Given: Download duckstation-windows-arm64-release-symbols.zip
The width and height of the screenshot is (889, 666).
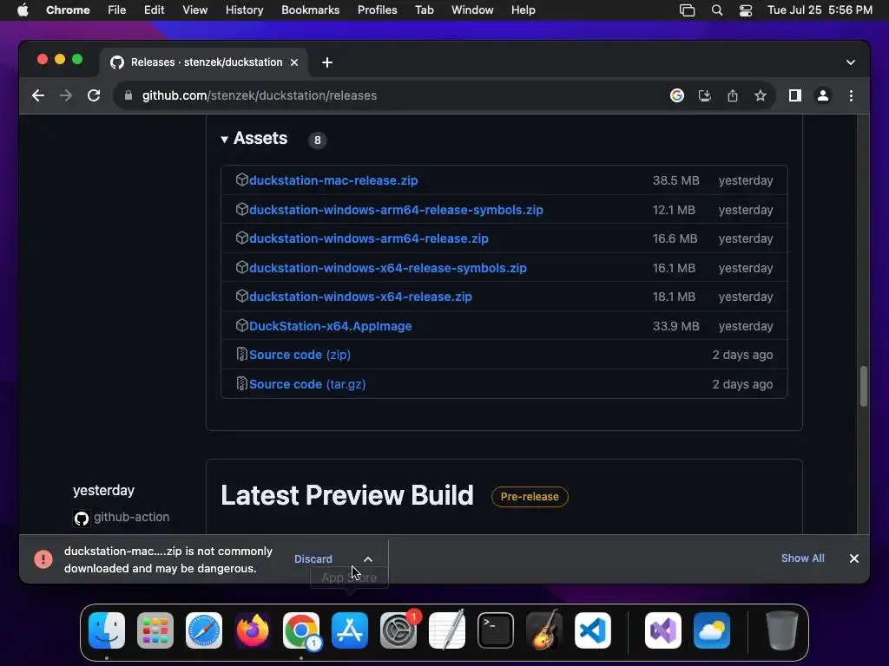Looking at the screenshot, I should click(x=396, y=210).
